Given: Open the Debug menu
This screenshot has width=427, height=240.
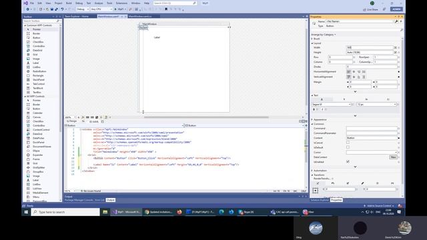Looking at the screenshot, I should 79,3.
